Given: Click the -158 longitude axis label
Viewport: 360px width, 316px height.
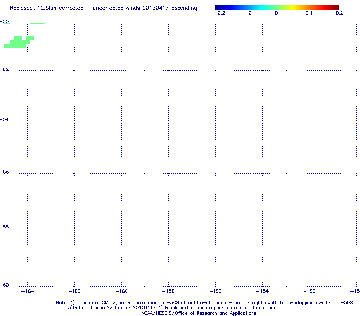Looking at the screenshot, I should [168, 291].
